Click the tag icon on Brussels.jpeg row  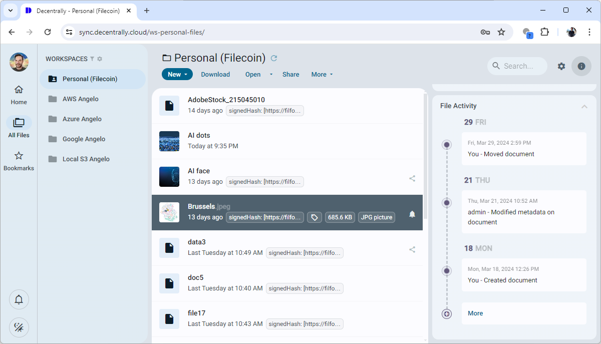pos(315,217)
